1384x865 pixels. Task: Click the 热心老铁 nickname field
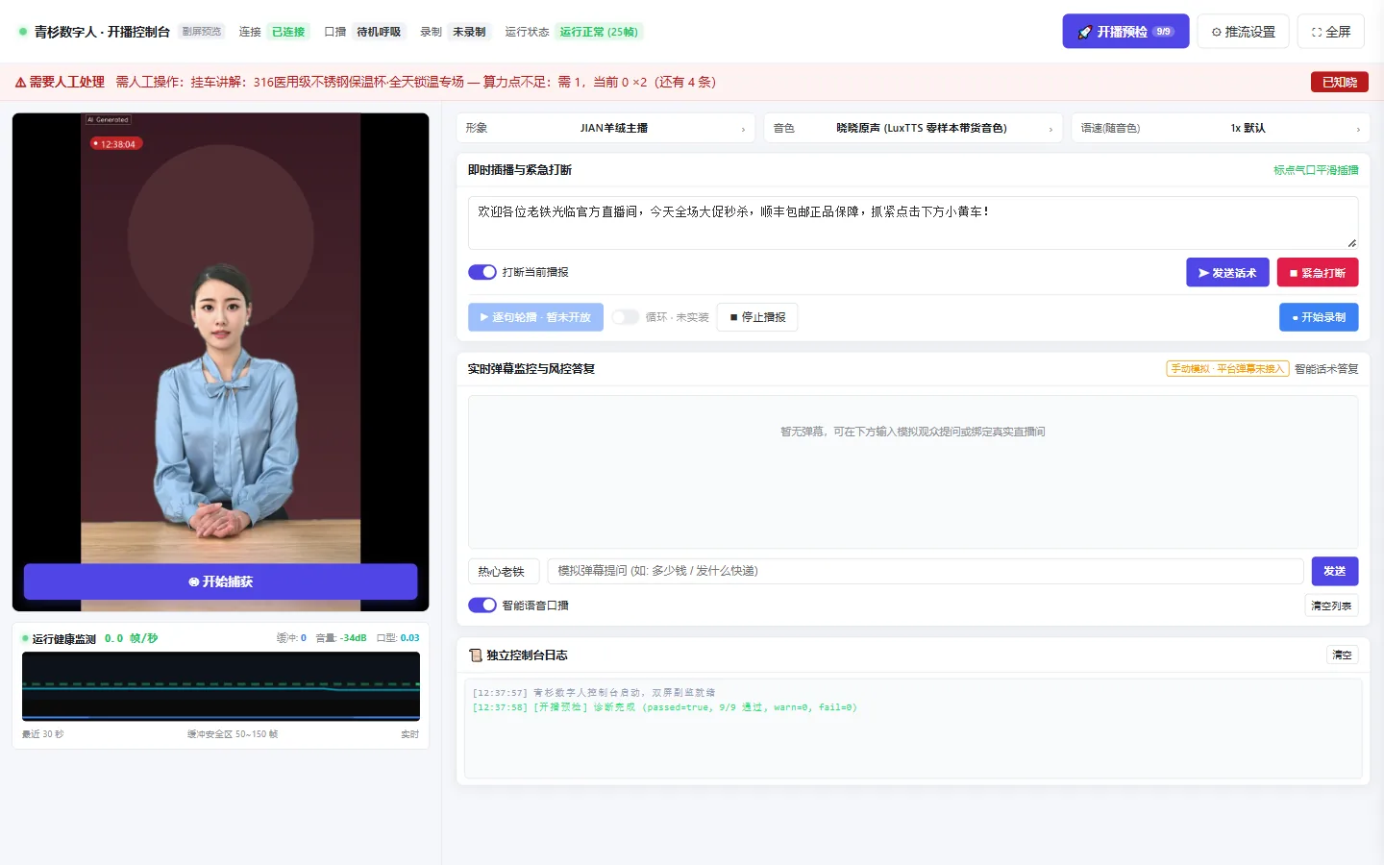[504, 571]
